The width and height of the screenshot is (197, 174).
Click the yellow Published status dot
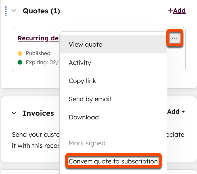click(20, 53)
